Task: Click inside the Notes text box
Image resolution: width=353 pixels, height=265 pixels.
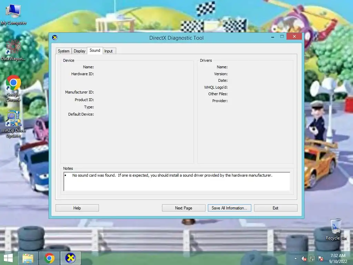Action: point(177,181)
